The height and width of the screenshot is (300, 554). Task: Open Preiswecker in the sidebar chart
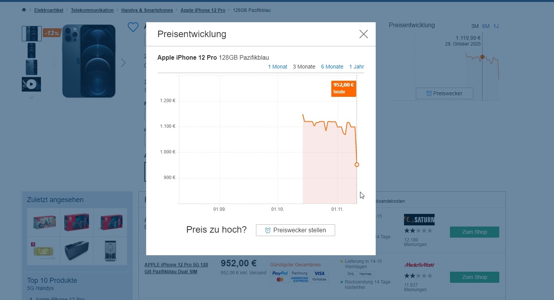(x=444, y=93)
